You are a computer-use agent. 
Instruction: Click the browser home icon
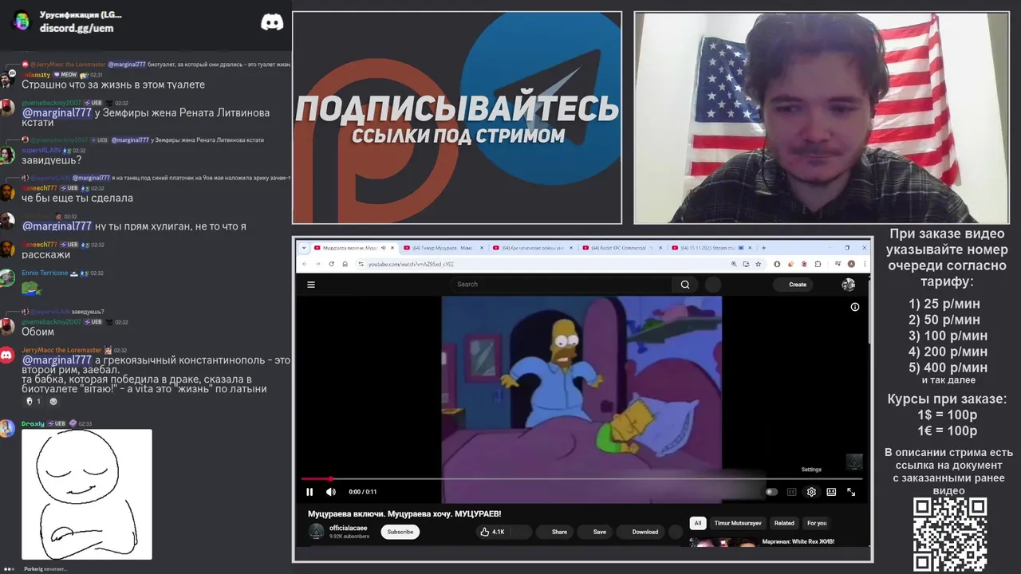click(345, 264)
